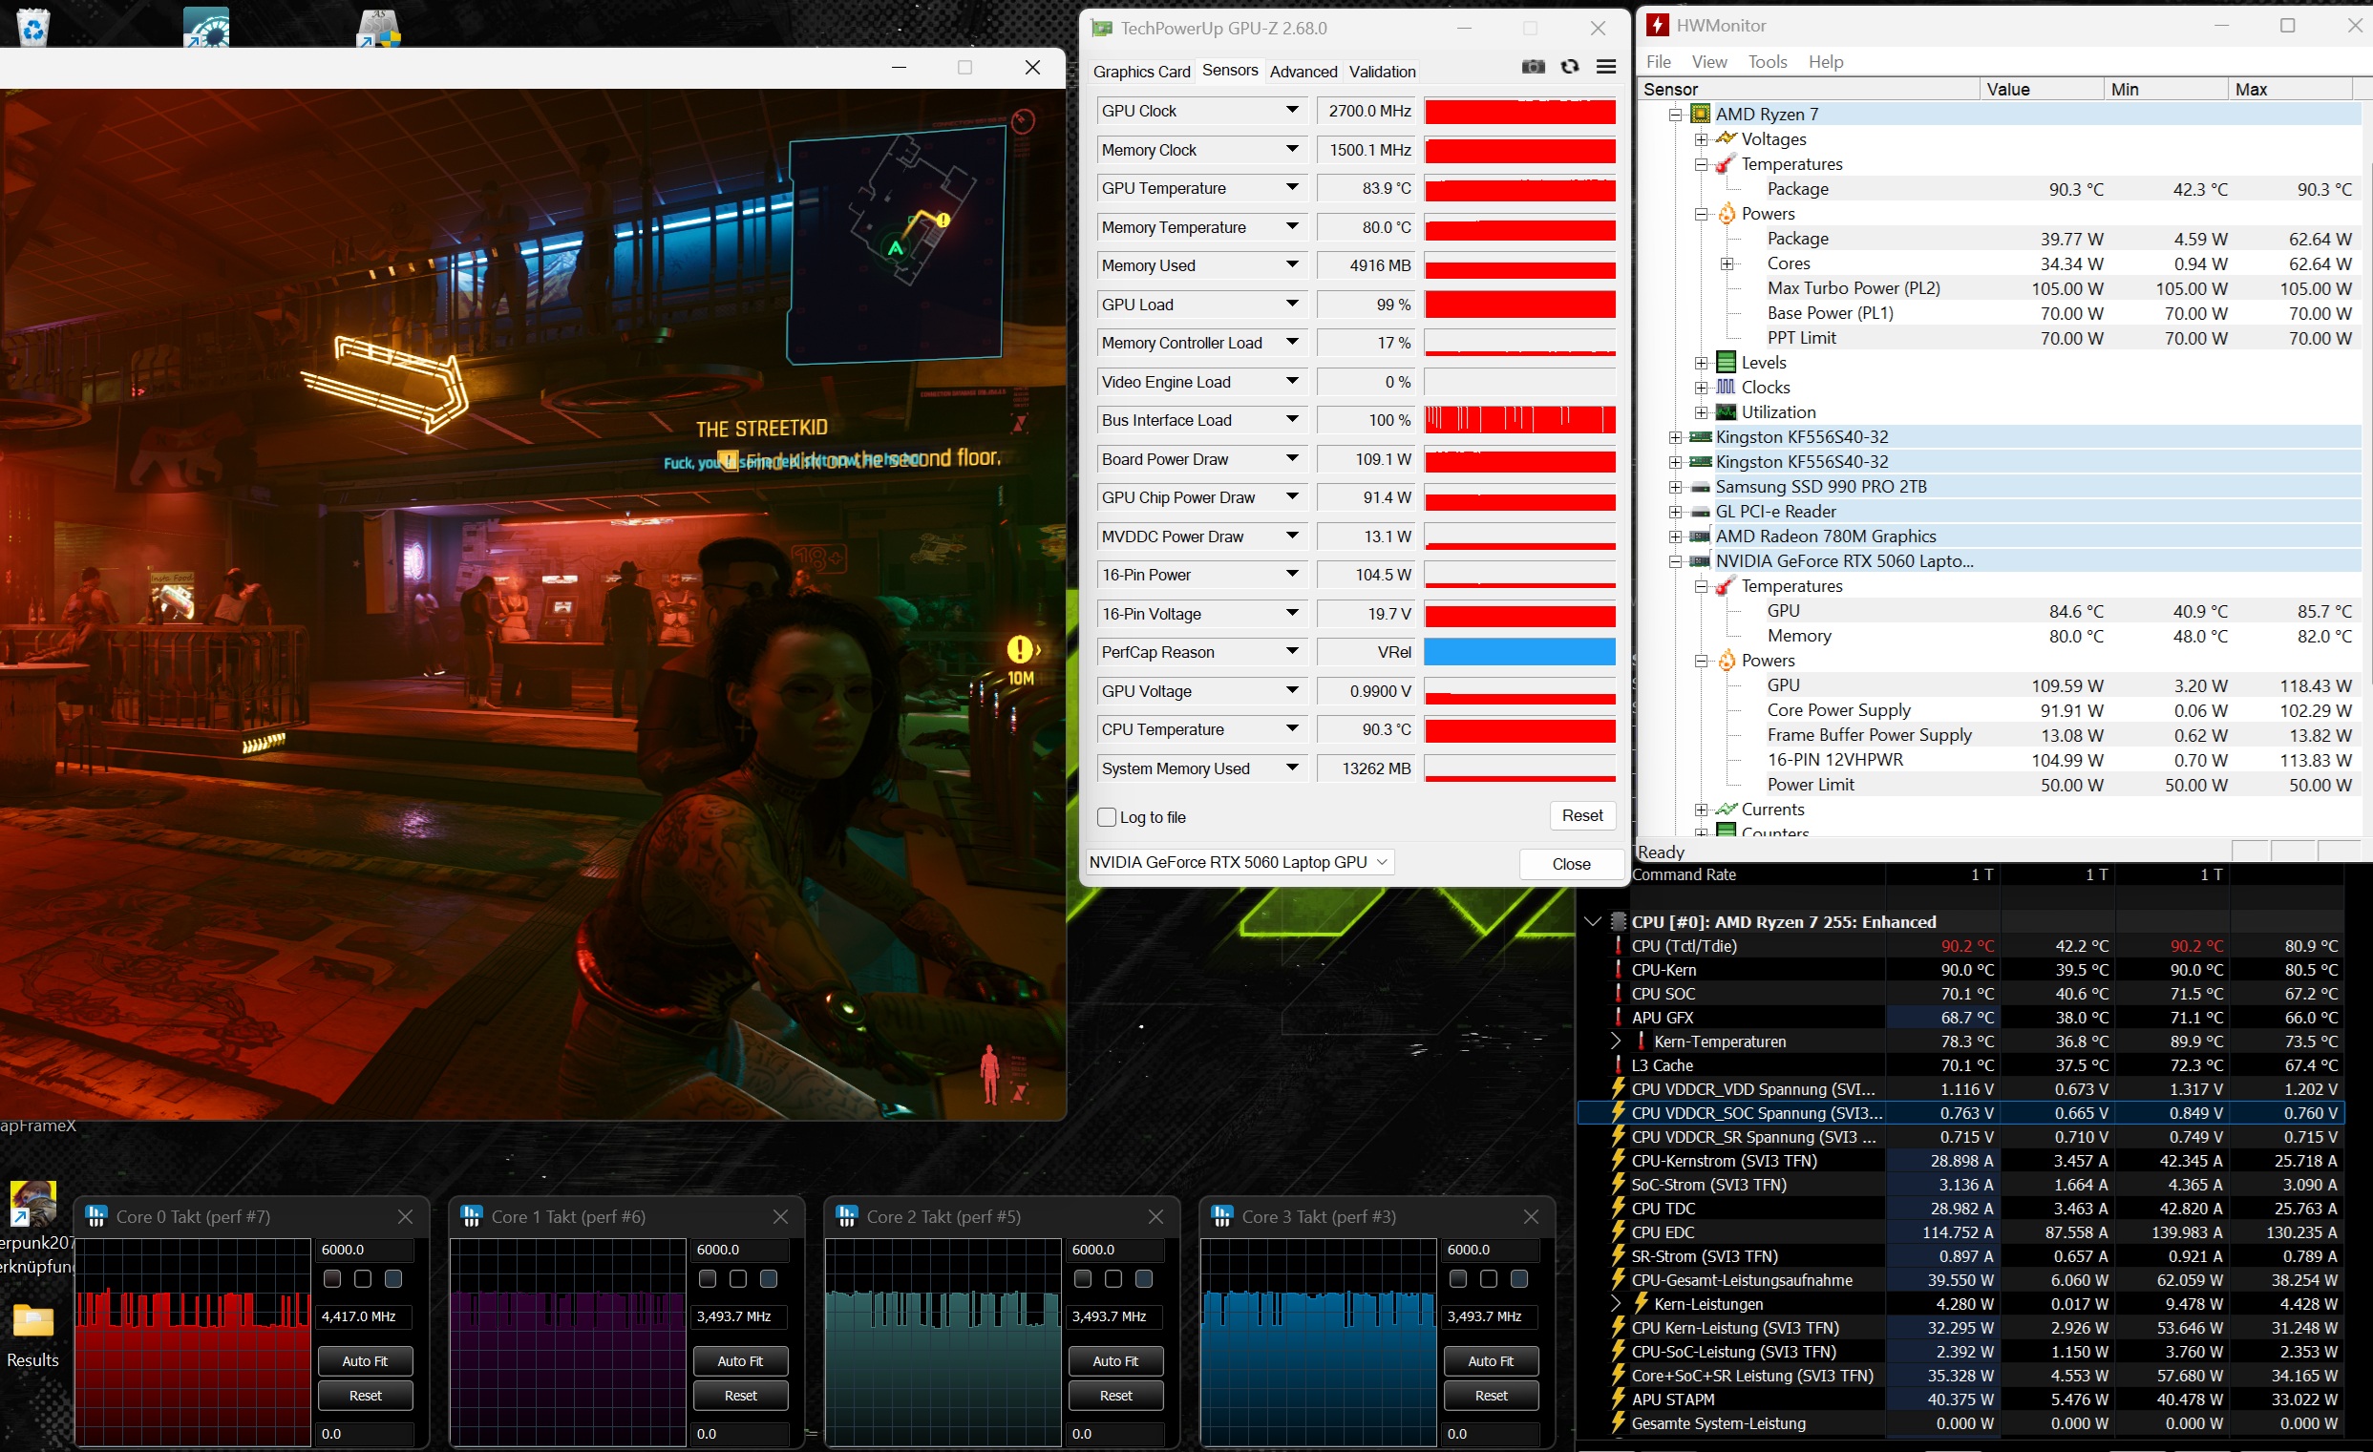Viewport: 2373px width, 1452px height.
Task: Open the GPU-Z hamburger menu
Action: (x=1606, y=67)
